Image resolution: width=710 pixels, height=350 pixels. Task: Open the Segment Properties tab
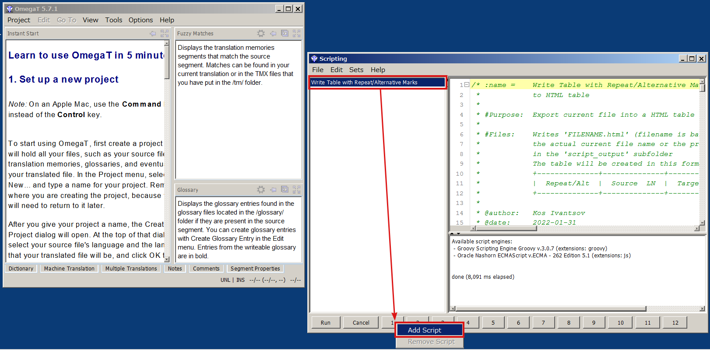tap(255, 269)
